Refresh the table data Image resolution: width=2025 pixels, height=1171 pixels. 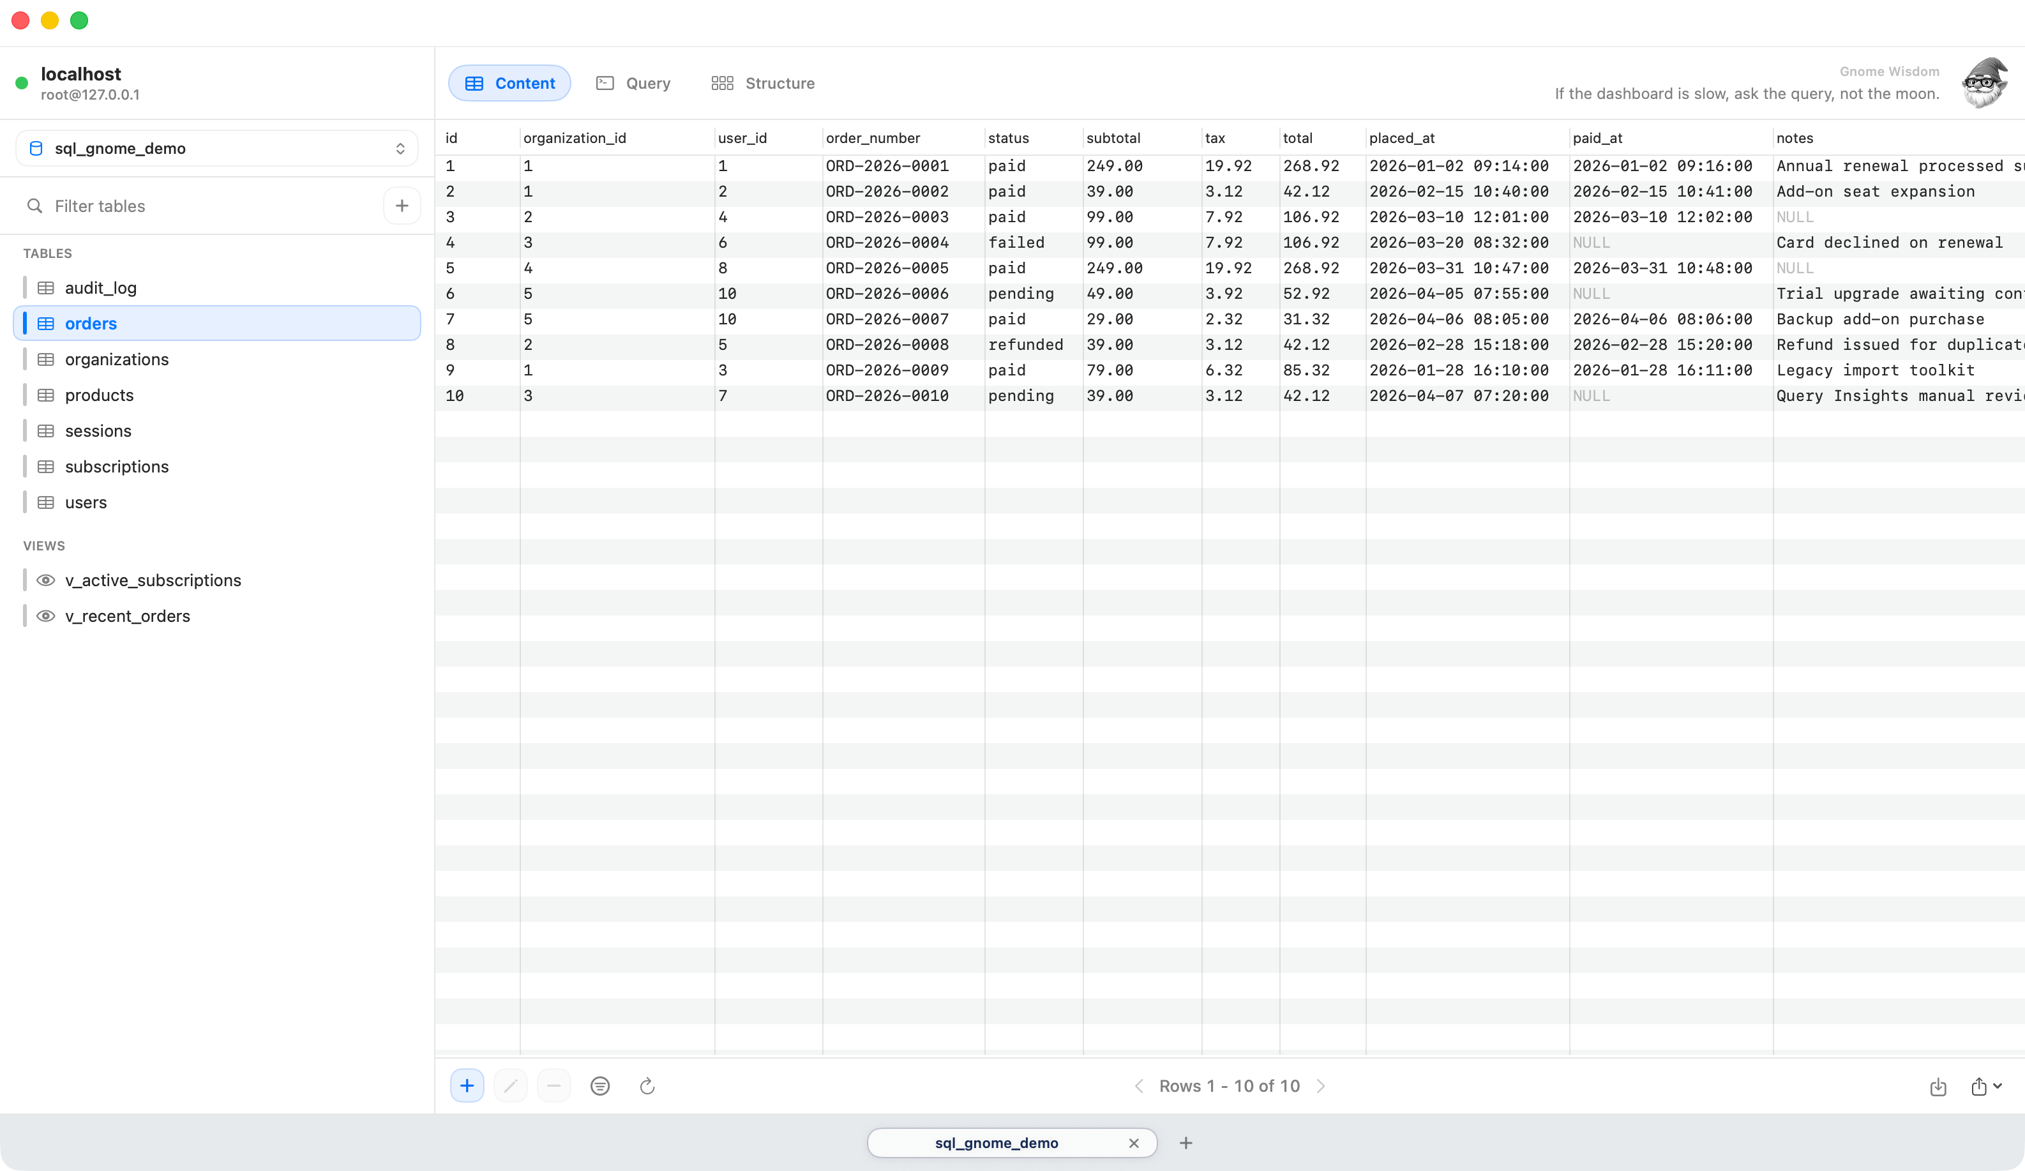(647, 1086)
